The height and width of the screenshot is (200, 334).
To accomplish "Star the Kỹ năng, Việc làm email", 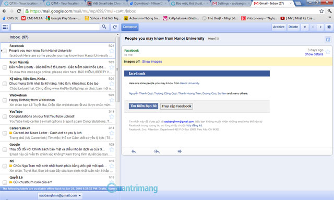I will coord(112,84).
